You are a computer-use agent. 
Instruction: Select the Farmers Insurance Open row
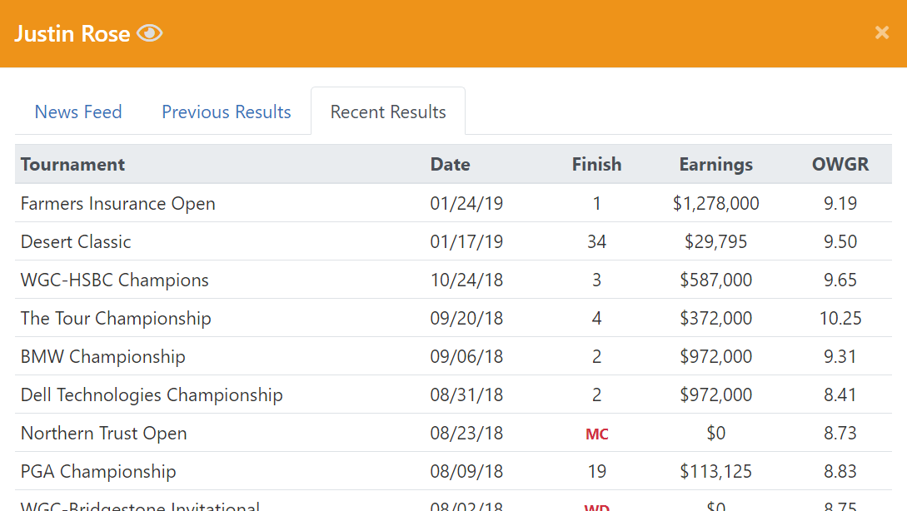tap(453, 203)
